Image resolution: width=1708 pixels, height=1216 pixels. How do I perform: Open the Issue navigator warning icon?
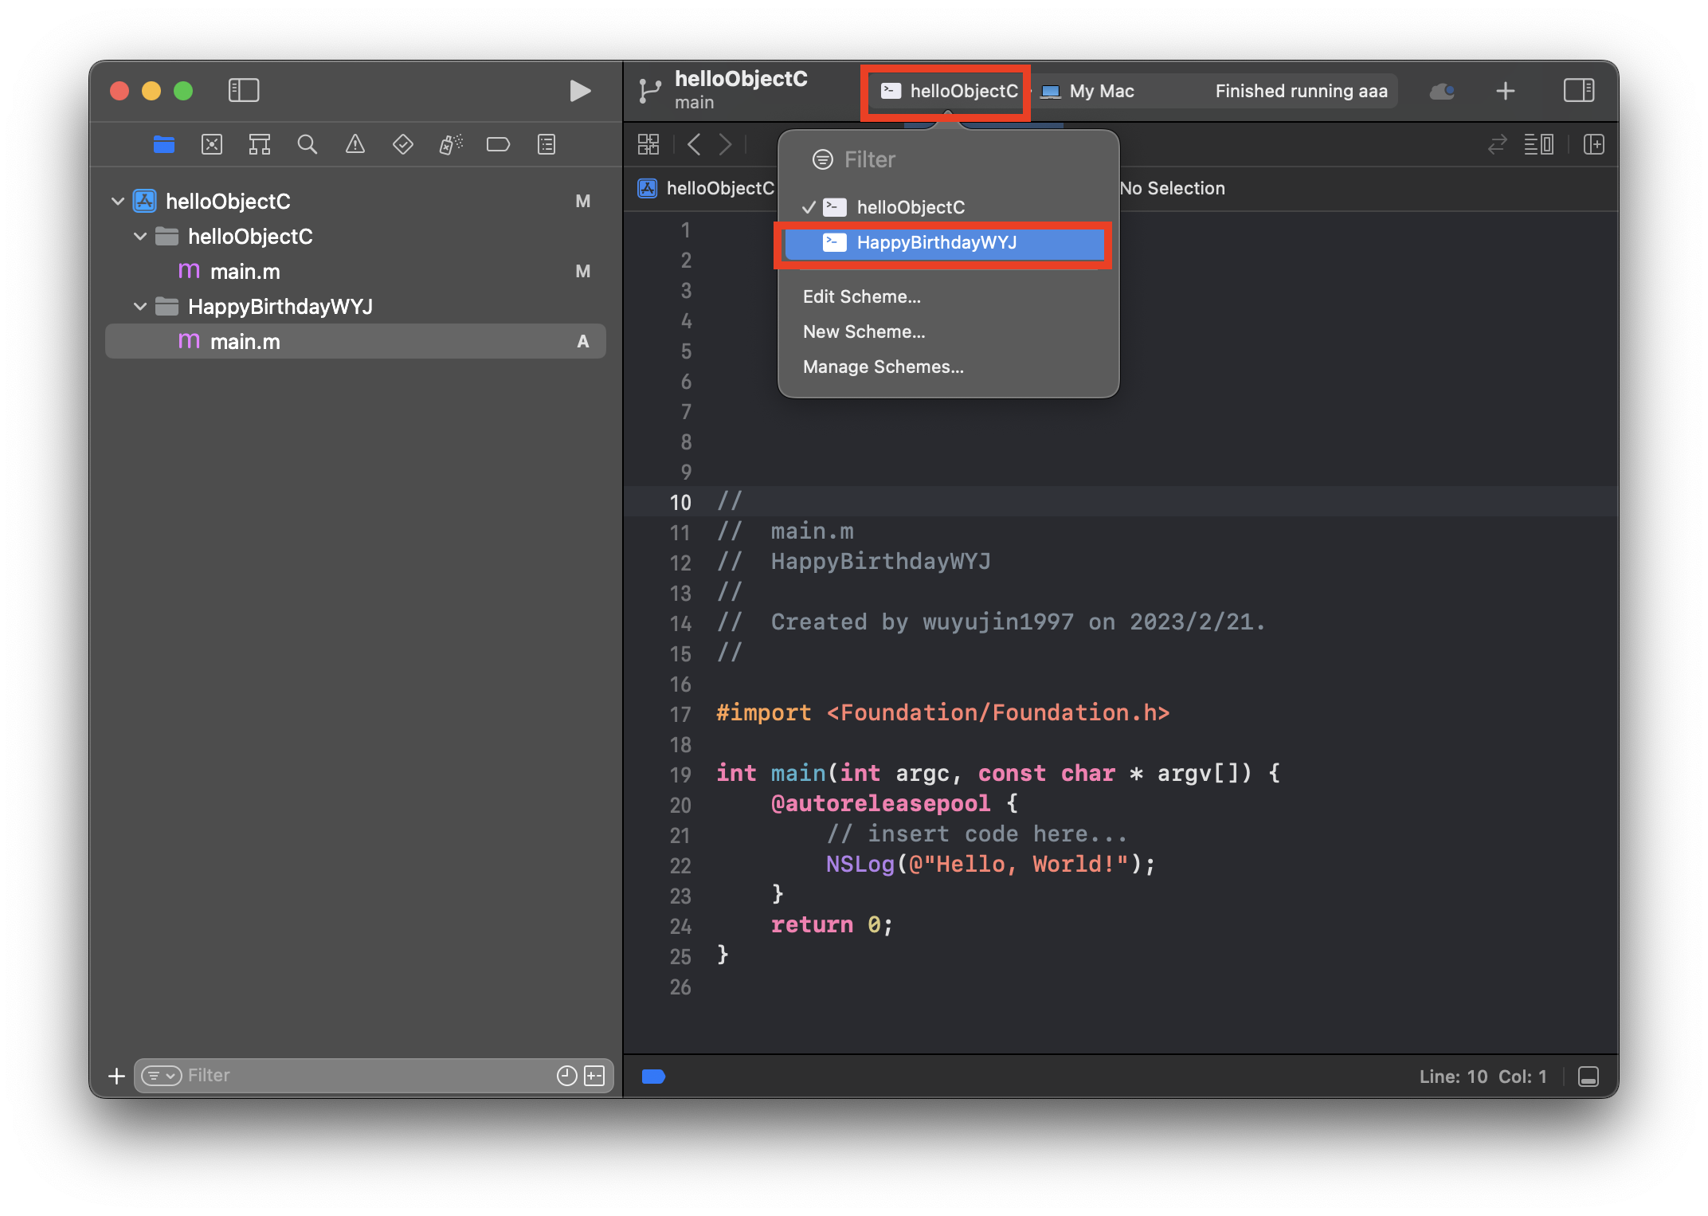355,144
